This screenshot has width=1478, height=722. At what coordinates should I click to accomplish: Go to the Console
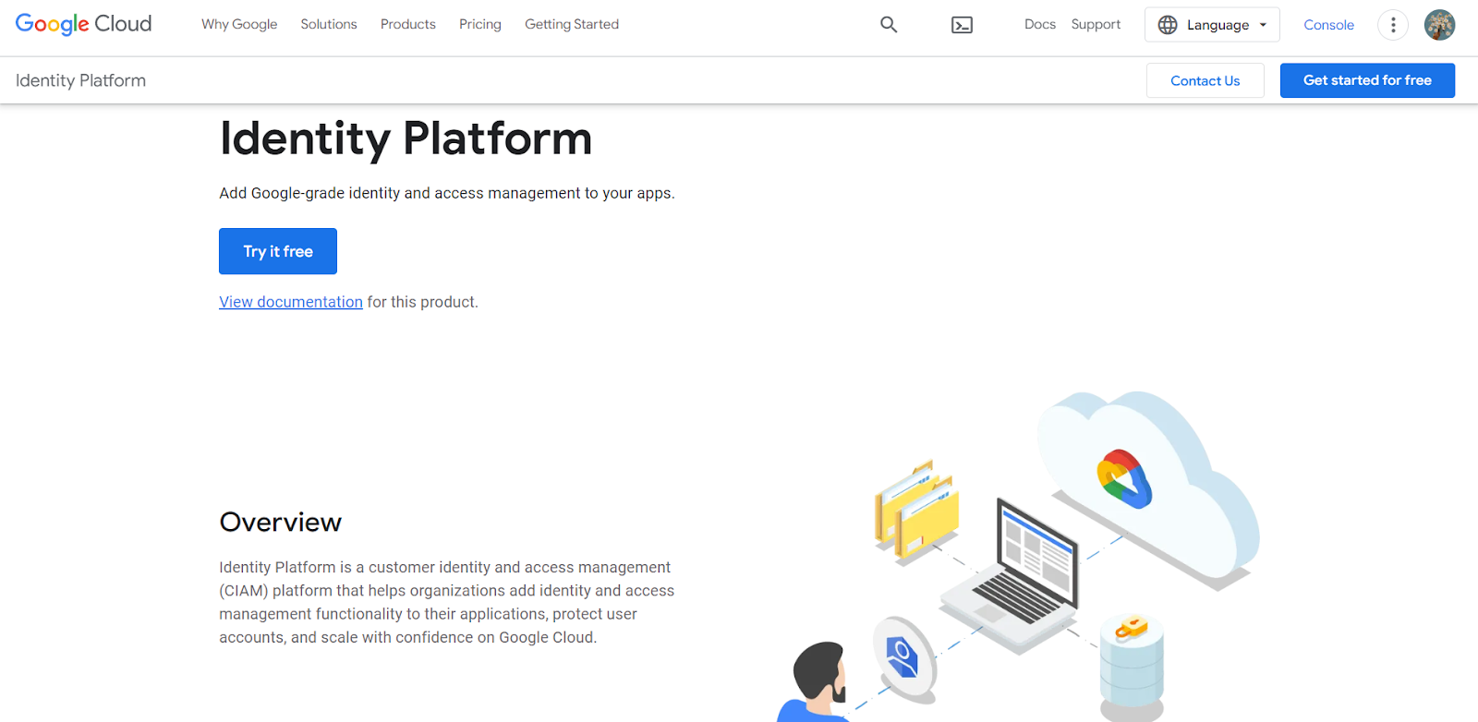[x=1328, y=25]
